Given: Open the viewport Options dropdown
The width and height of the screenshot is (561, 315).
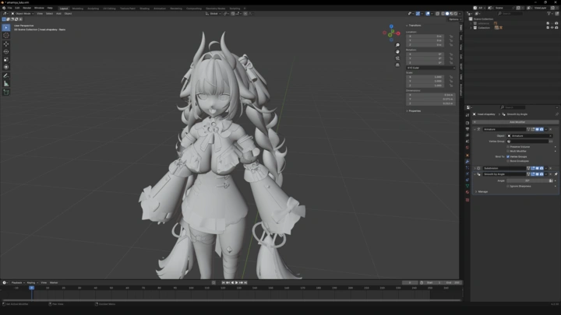Looking at the screenshot, I should tap(454, 19).
